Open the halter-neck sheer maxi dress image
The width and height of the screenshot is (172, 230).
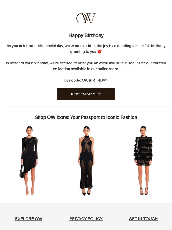coord(86,161)
